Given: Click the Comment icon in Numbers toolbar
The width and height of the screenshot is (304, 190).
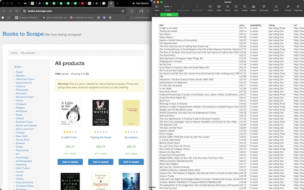Looking at the screenshot, I should [264, 8].
